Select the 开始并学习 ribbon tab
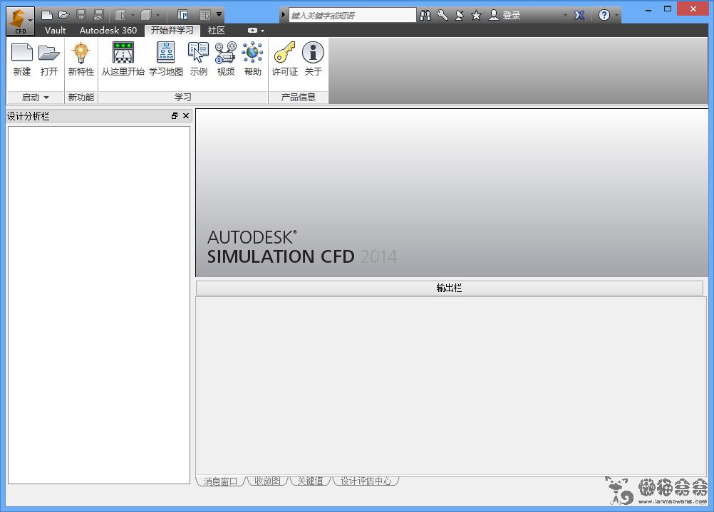This screenshot has height=512, width=714. pyautogui.click(x=172, y=31)
